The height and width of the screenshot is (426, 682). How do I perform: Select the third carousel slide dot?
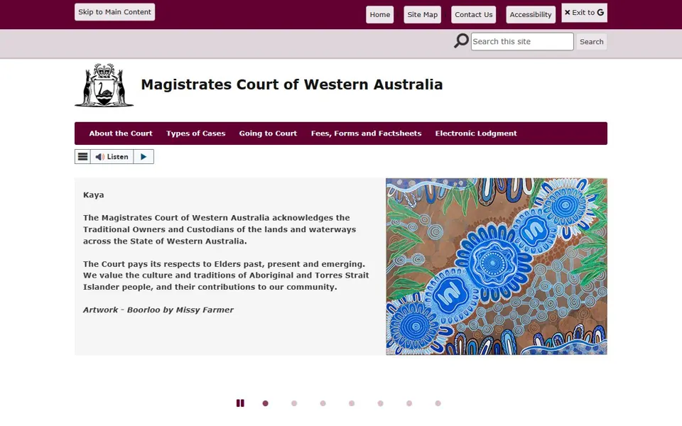point(323,403)
